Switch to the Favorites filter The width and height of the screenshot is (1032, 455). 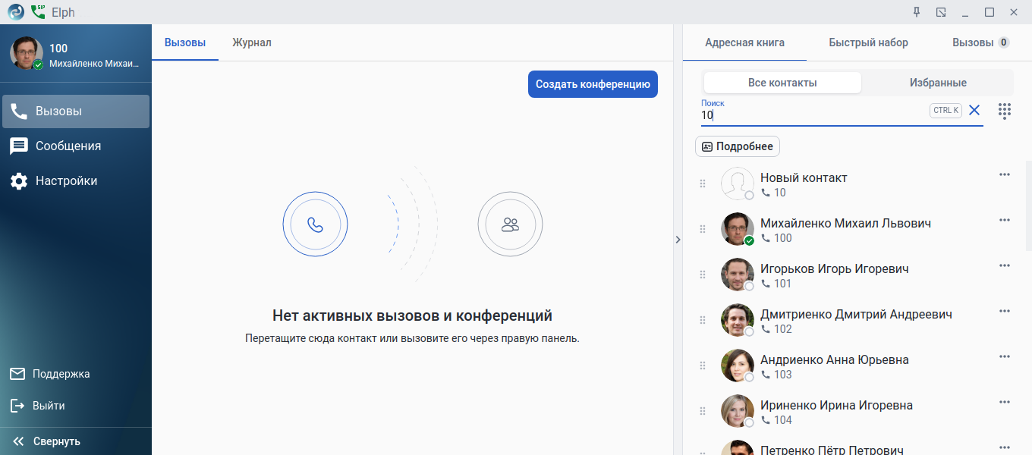pos(938,83)
